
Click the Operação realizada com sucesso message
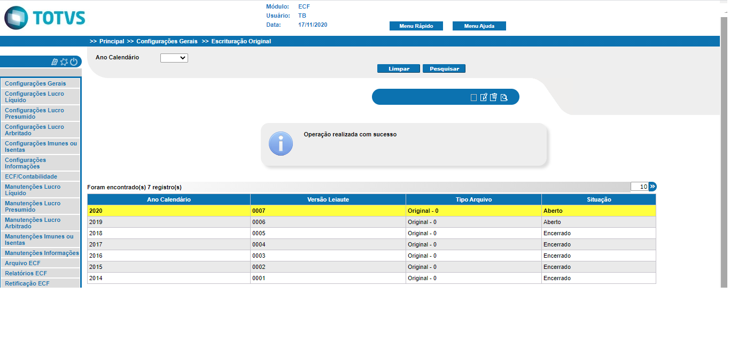click(x=350, y=135)
